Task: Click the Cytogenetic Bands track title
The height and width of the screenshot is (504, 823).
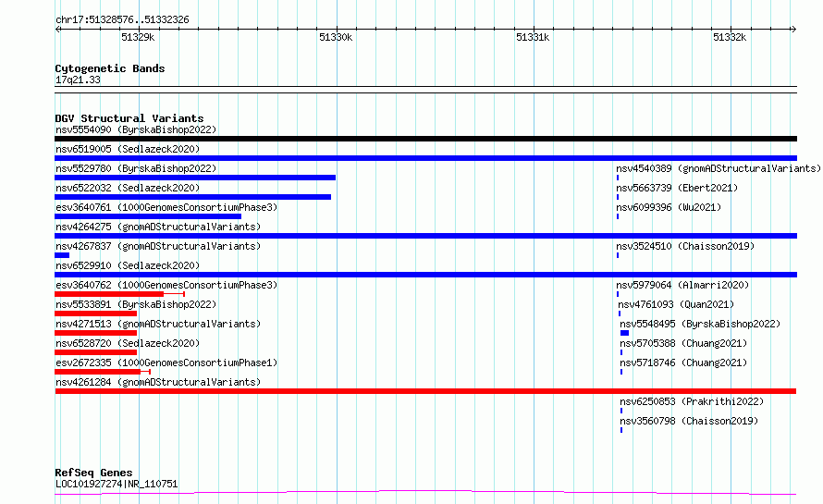Action: (x=110, y=68)
